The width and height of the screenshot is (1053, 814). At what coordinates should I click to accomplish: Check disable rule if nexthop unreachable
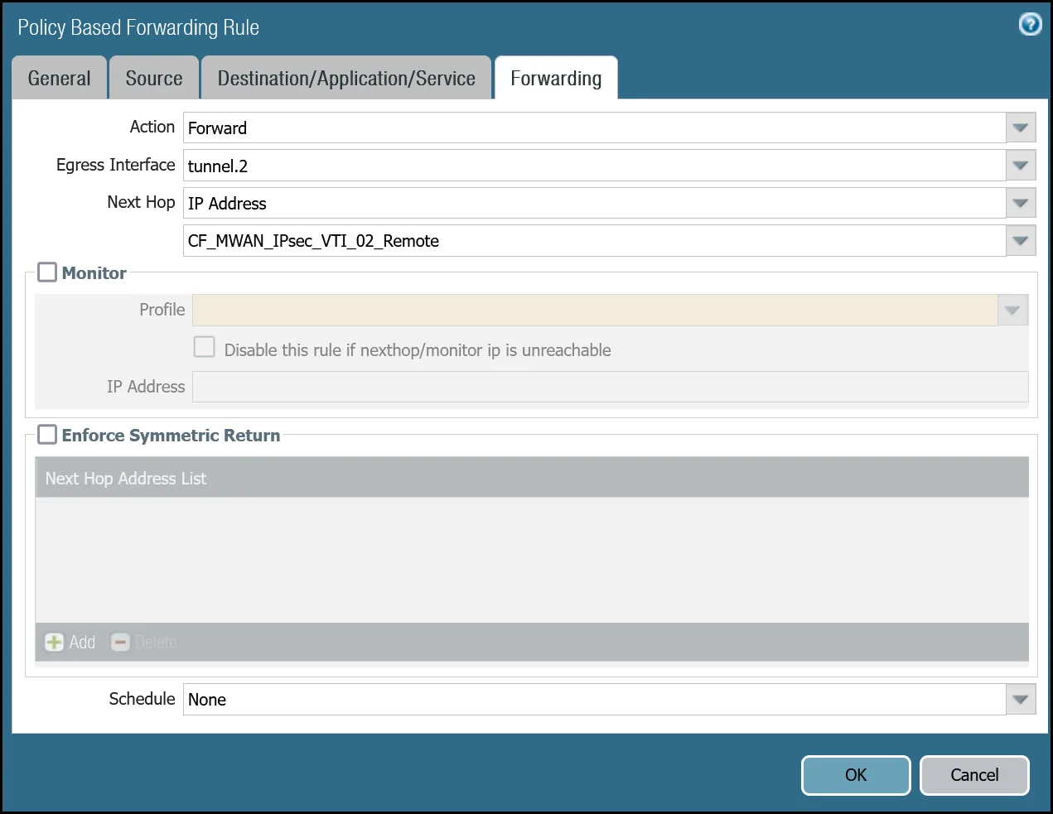204,346
